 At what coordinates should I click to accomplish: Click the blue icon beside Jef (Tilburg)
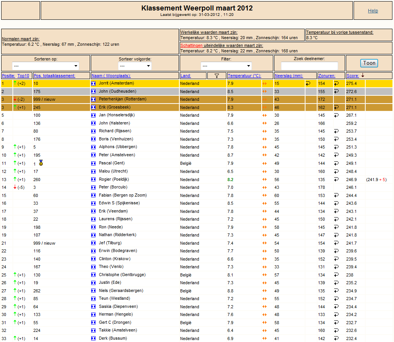click(x=93, y=243)
